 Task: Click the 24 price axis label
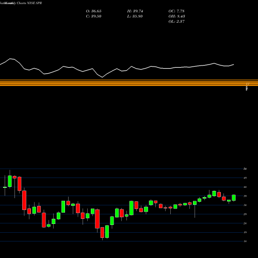[x=245, y=223]
